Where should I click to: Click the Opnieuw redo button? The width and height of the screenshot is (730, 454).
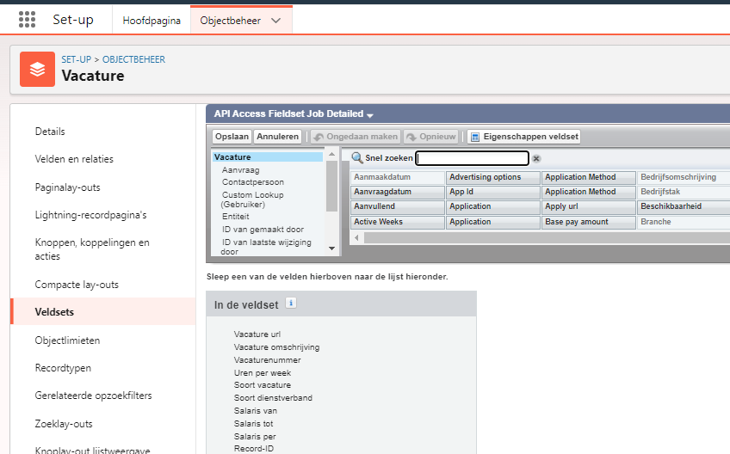pyautogui.click(x=432, y=137)
